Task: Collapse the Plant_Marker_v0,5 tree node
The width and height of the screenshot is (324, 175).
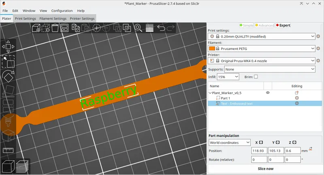Action: click(x=210, y=93)
